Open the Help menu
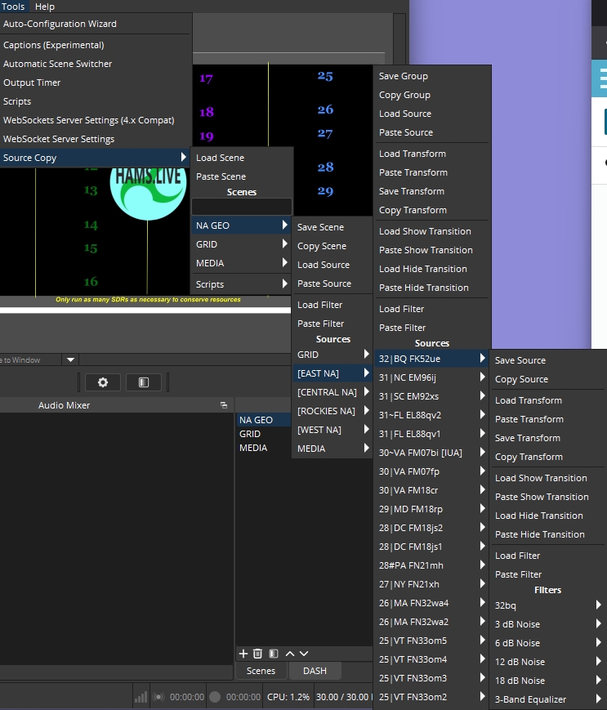Viewport: 607px width, 710px height. pyautogui.click(x=45, y=7)
